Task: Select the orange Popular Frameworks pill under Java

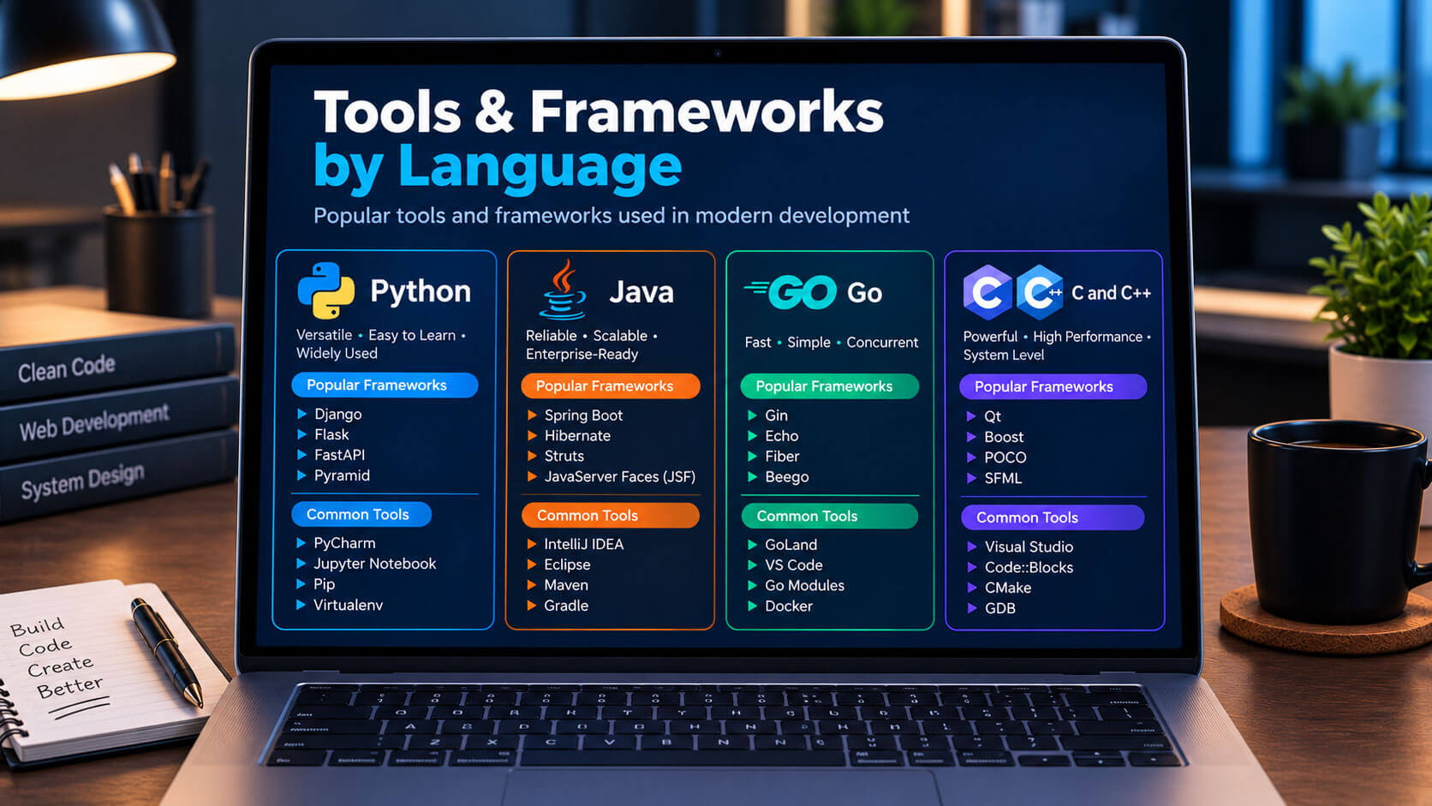Action: pos(611,386)
